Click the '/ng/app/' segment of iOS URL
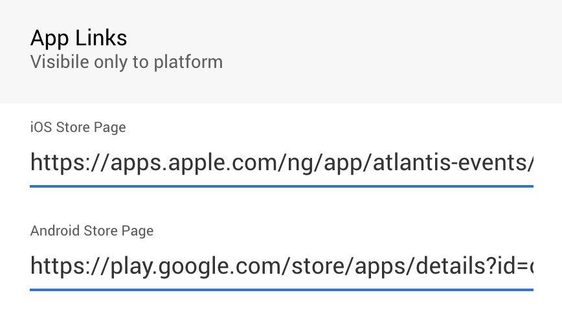This screenshot has width=562, height=330. click(325, 163)
